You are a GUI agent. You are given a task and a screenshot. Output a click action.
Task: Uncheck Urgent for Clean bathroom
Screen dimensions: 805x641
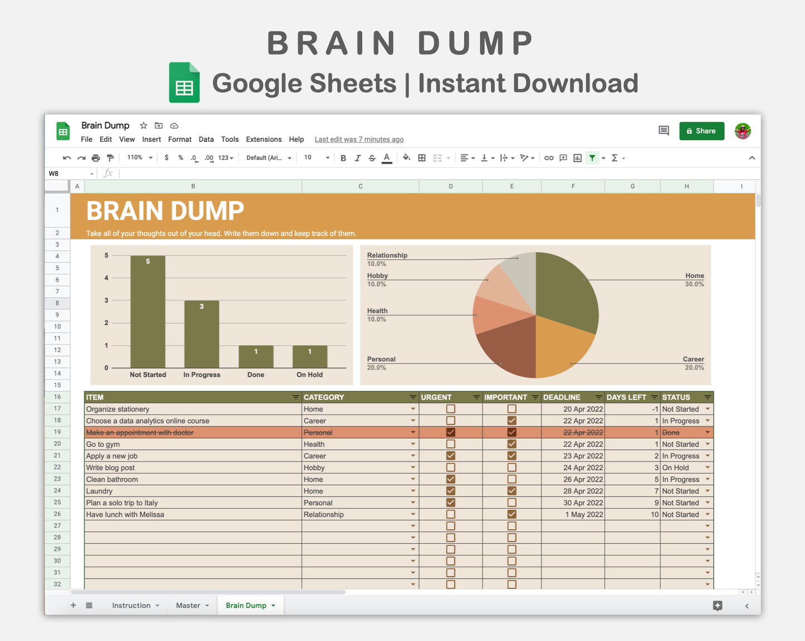(x=451, y=479)
